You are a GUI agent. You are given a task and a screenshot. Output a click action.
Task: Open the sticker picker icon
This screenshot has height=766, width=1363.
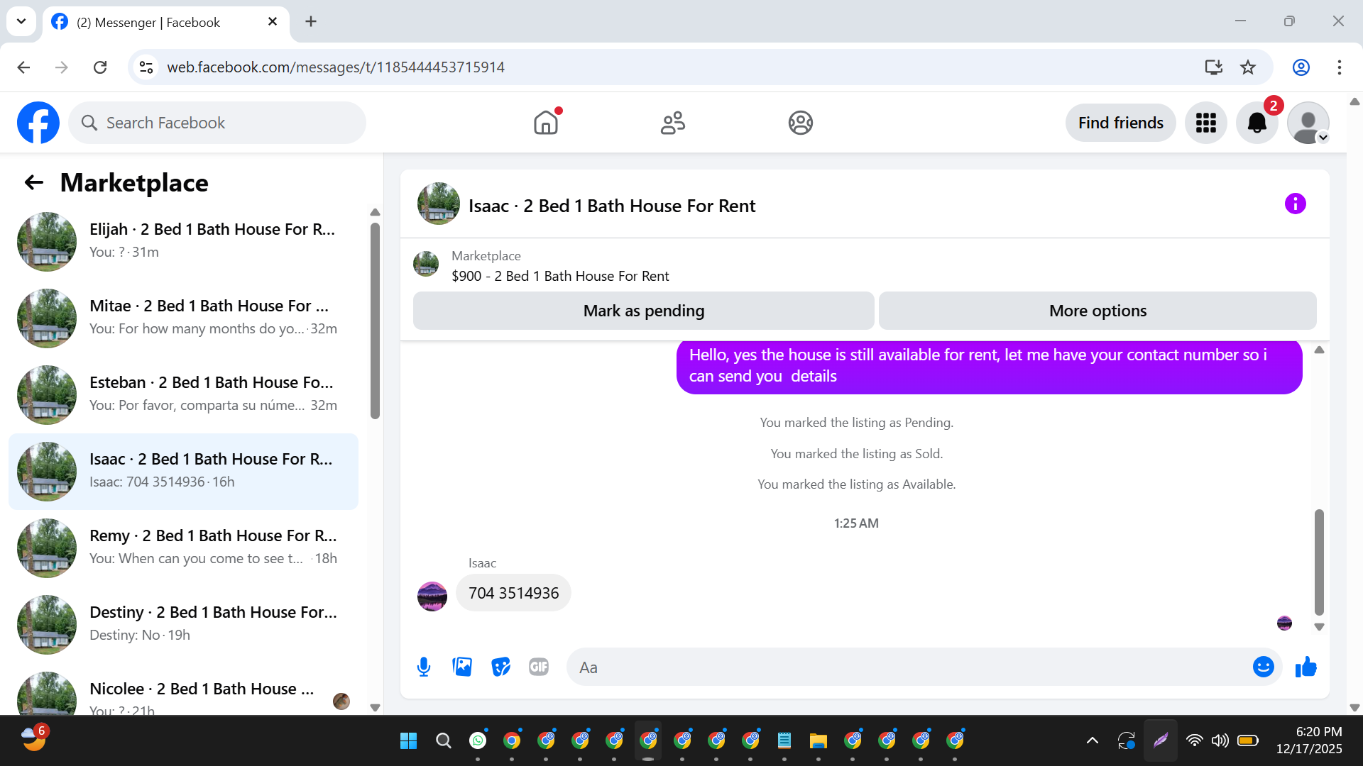[500, 667]
